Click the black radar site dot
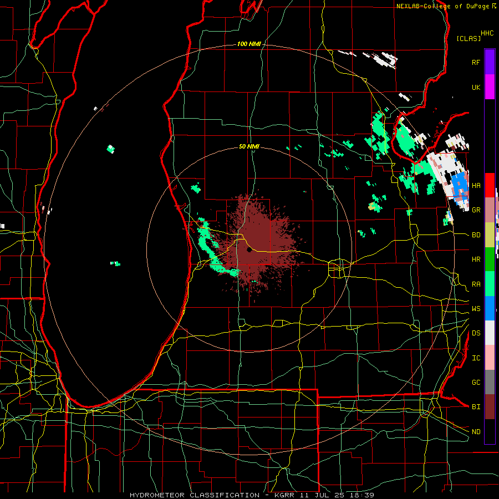Screen dimensions: 499x499 (x=249, y=250)
